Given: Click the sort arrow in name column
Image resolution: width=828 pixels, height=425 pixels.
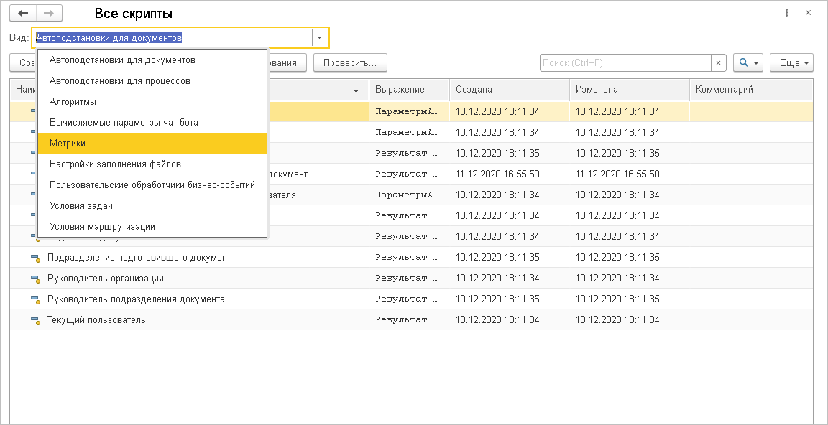Looking at the screenshot, I should coord(356,90).
